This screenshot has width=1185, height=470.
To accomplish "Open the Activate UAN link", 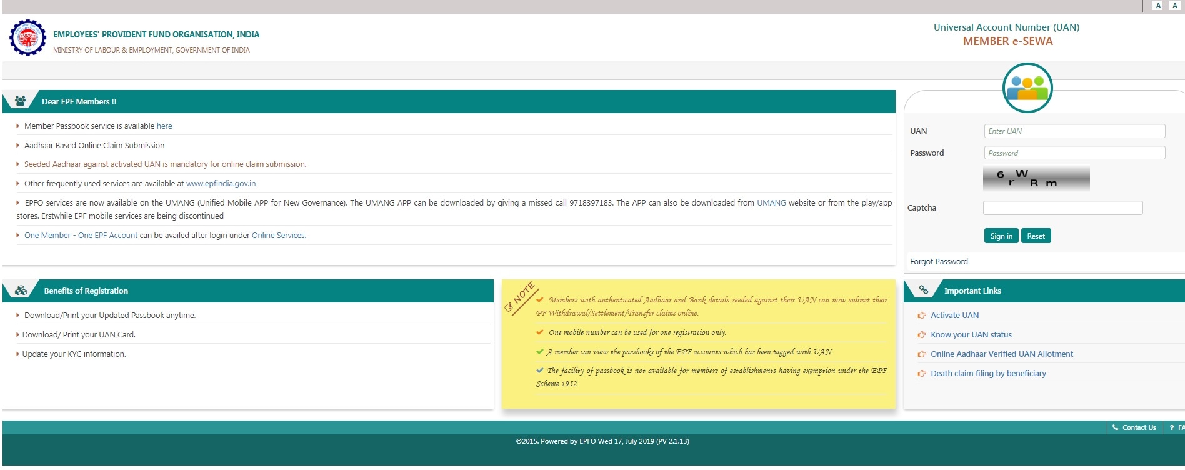I will 954,316.
